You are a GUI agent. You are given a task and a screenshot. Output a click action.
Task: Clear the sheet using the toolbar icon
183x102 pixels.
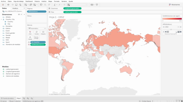pos(34,5)
